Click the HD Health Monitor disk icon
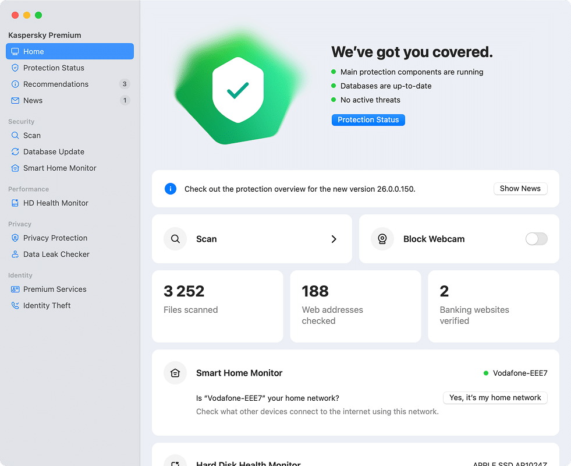The height and width of the screenshot is (466, 571). tap(15, 203)
